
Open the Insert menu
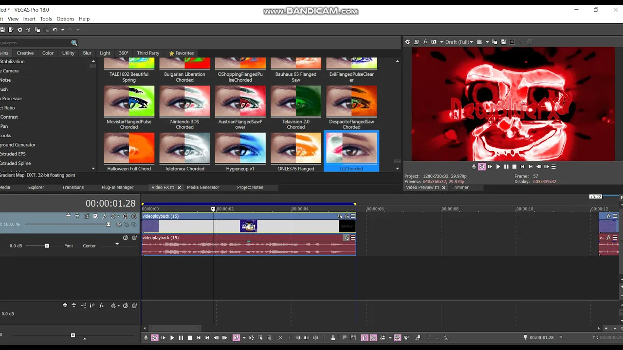[29, 19]
